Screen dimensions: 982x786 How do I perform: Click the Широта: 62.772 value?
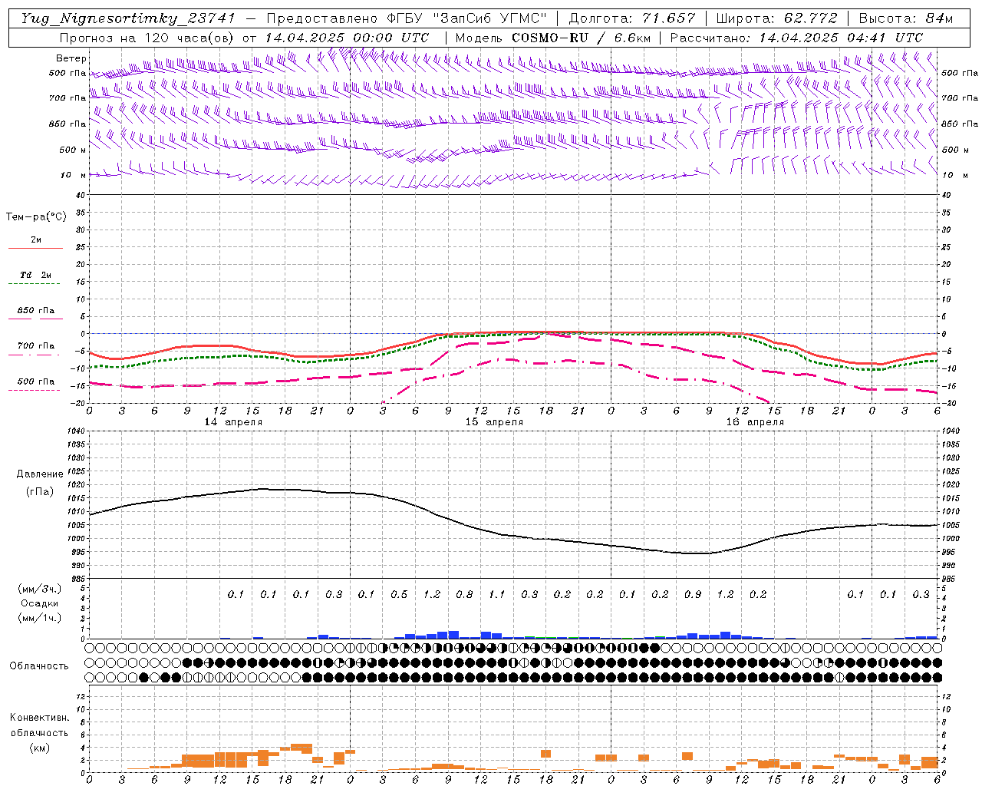776,18
